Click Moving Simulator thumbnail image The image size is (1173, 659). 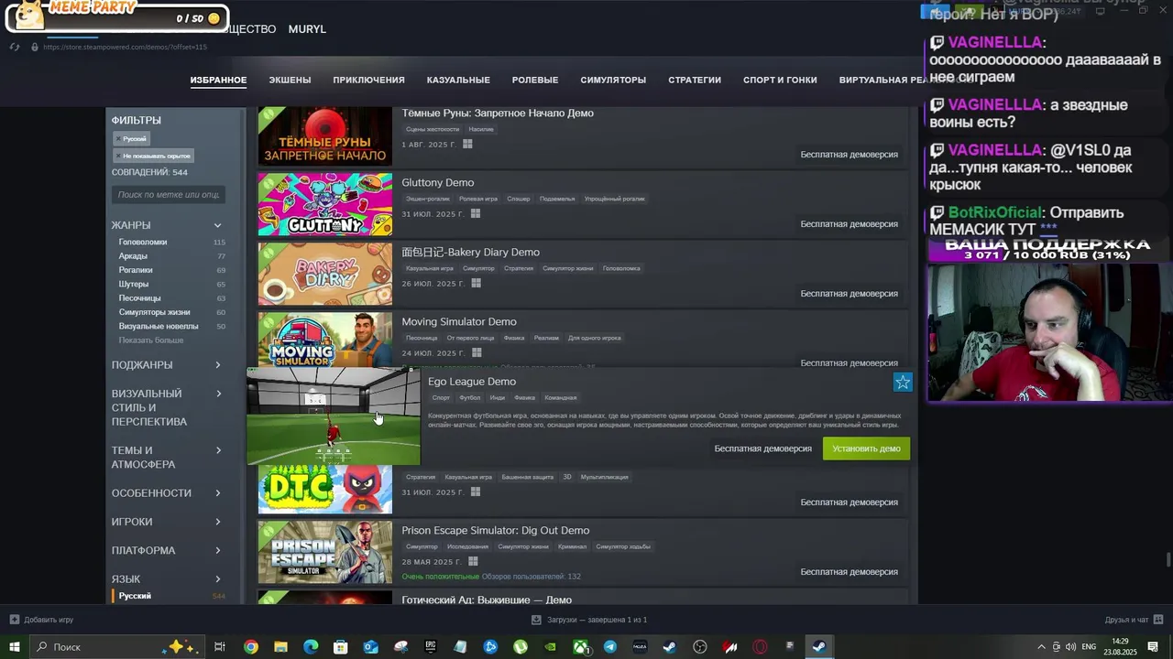(x=324, y=340)
